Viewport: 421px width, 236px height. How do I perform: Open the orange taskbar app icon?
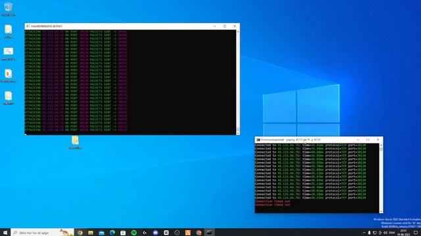[187, 233]
